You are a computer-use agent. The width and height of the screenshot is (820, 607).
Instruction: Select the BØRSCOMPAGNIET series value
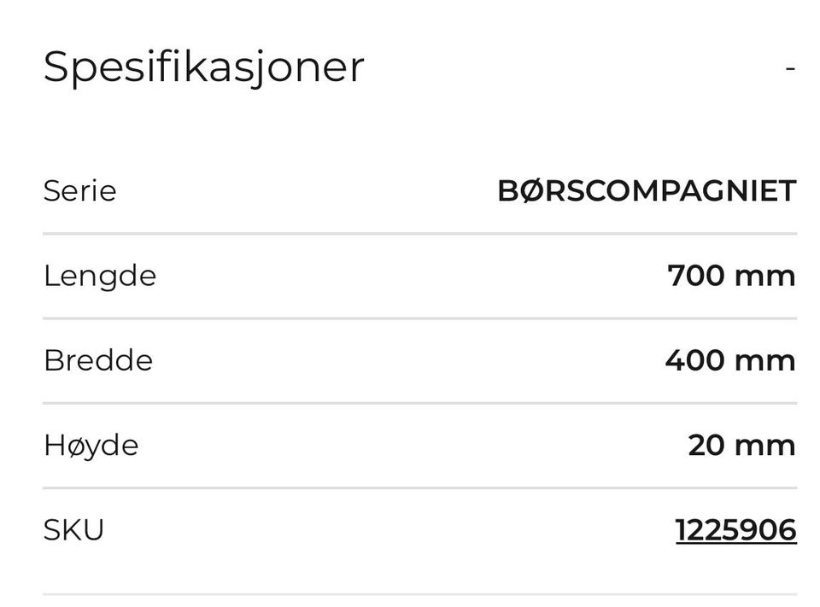tap(647, 190)
